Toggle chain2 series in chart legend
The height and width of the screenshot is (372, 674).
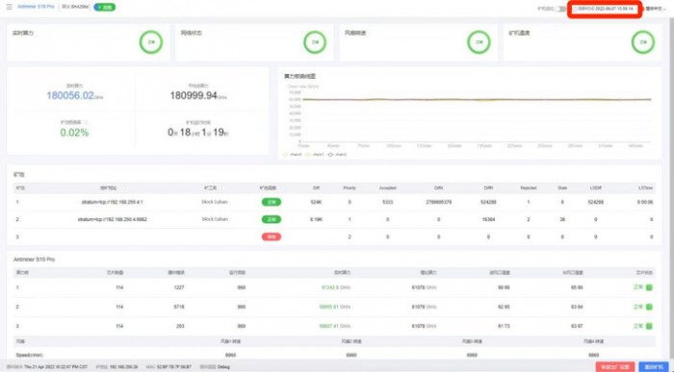[337, 154]
